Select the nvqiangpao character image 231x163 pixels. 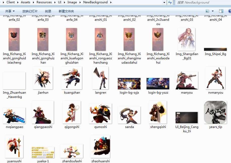click(x=14, y=115)
